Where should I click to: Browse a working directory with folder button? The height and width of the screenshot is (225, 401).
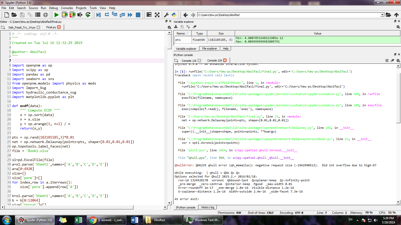[x=389, y=15]
